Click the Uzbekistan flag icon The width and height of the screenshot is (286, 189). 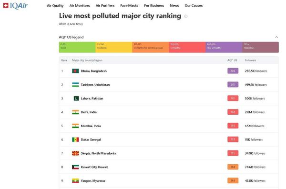(75, 85)
